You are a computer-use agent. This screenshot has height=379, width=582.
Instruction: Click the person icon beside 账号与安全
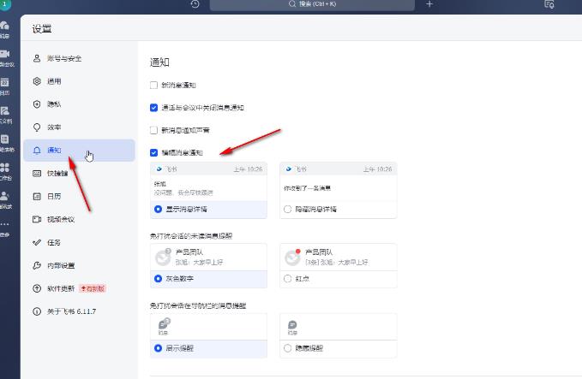click(37, 58)
